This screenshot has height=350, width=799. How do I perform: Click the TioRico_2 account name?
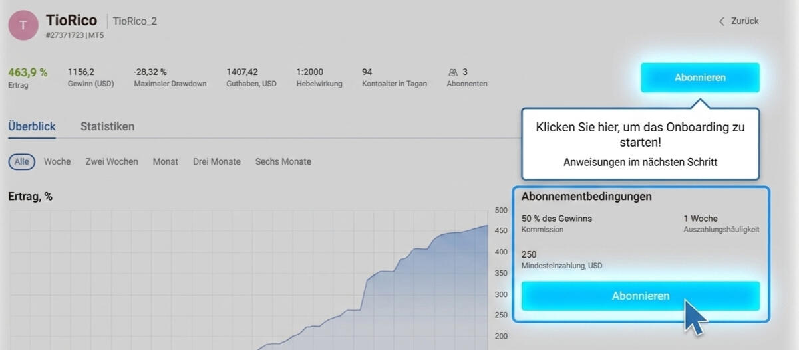click(x=135, y=21)
